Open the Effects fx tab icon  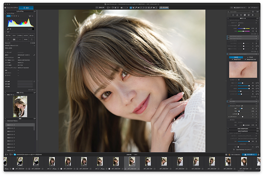click(253, 15)
